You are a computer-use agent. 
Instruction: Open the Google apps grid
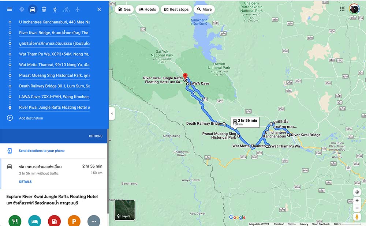342,9
